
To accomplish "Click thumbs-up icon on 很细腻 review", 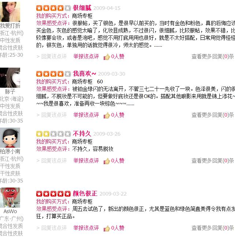I will click(x=107, y=57).
